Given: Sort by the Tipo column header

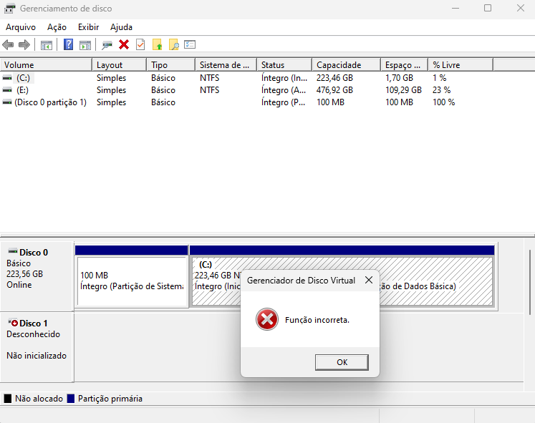Looking at the screenshot, I should tap(171, 64).
